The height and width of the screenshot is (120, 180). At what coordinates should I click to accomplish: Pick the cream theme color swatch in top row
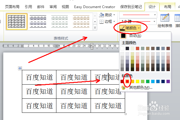click(x=133, y=49)
